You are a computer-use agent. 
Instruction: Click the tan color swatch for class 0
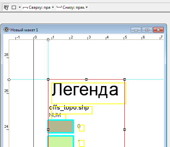pyautogui.click(x=61, y=126)
